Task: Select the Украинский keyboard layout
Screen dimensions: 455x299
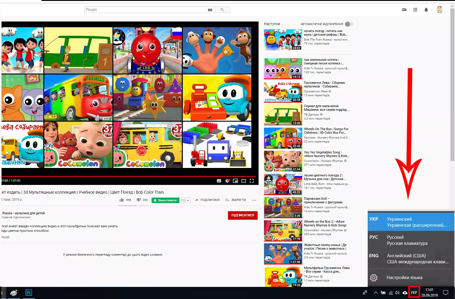Action: click(x=411, y=222)
